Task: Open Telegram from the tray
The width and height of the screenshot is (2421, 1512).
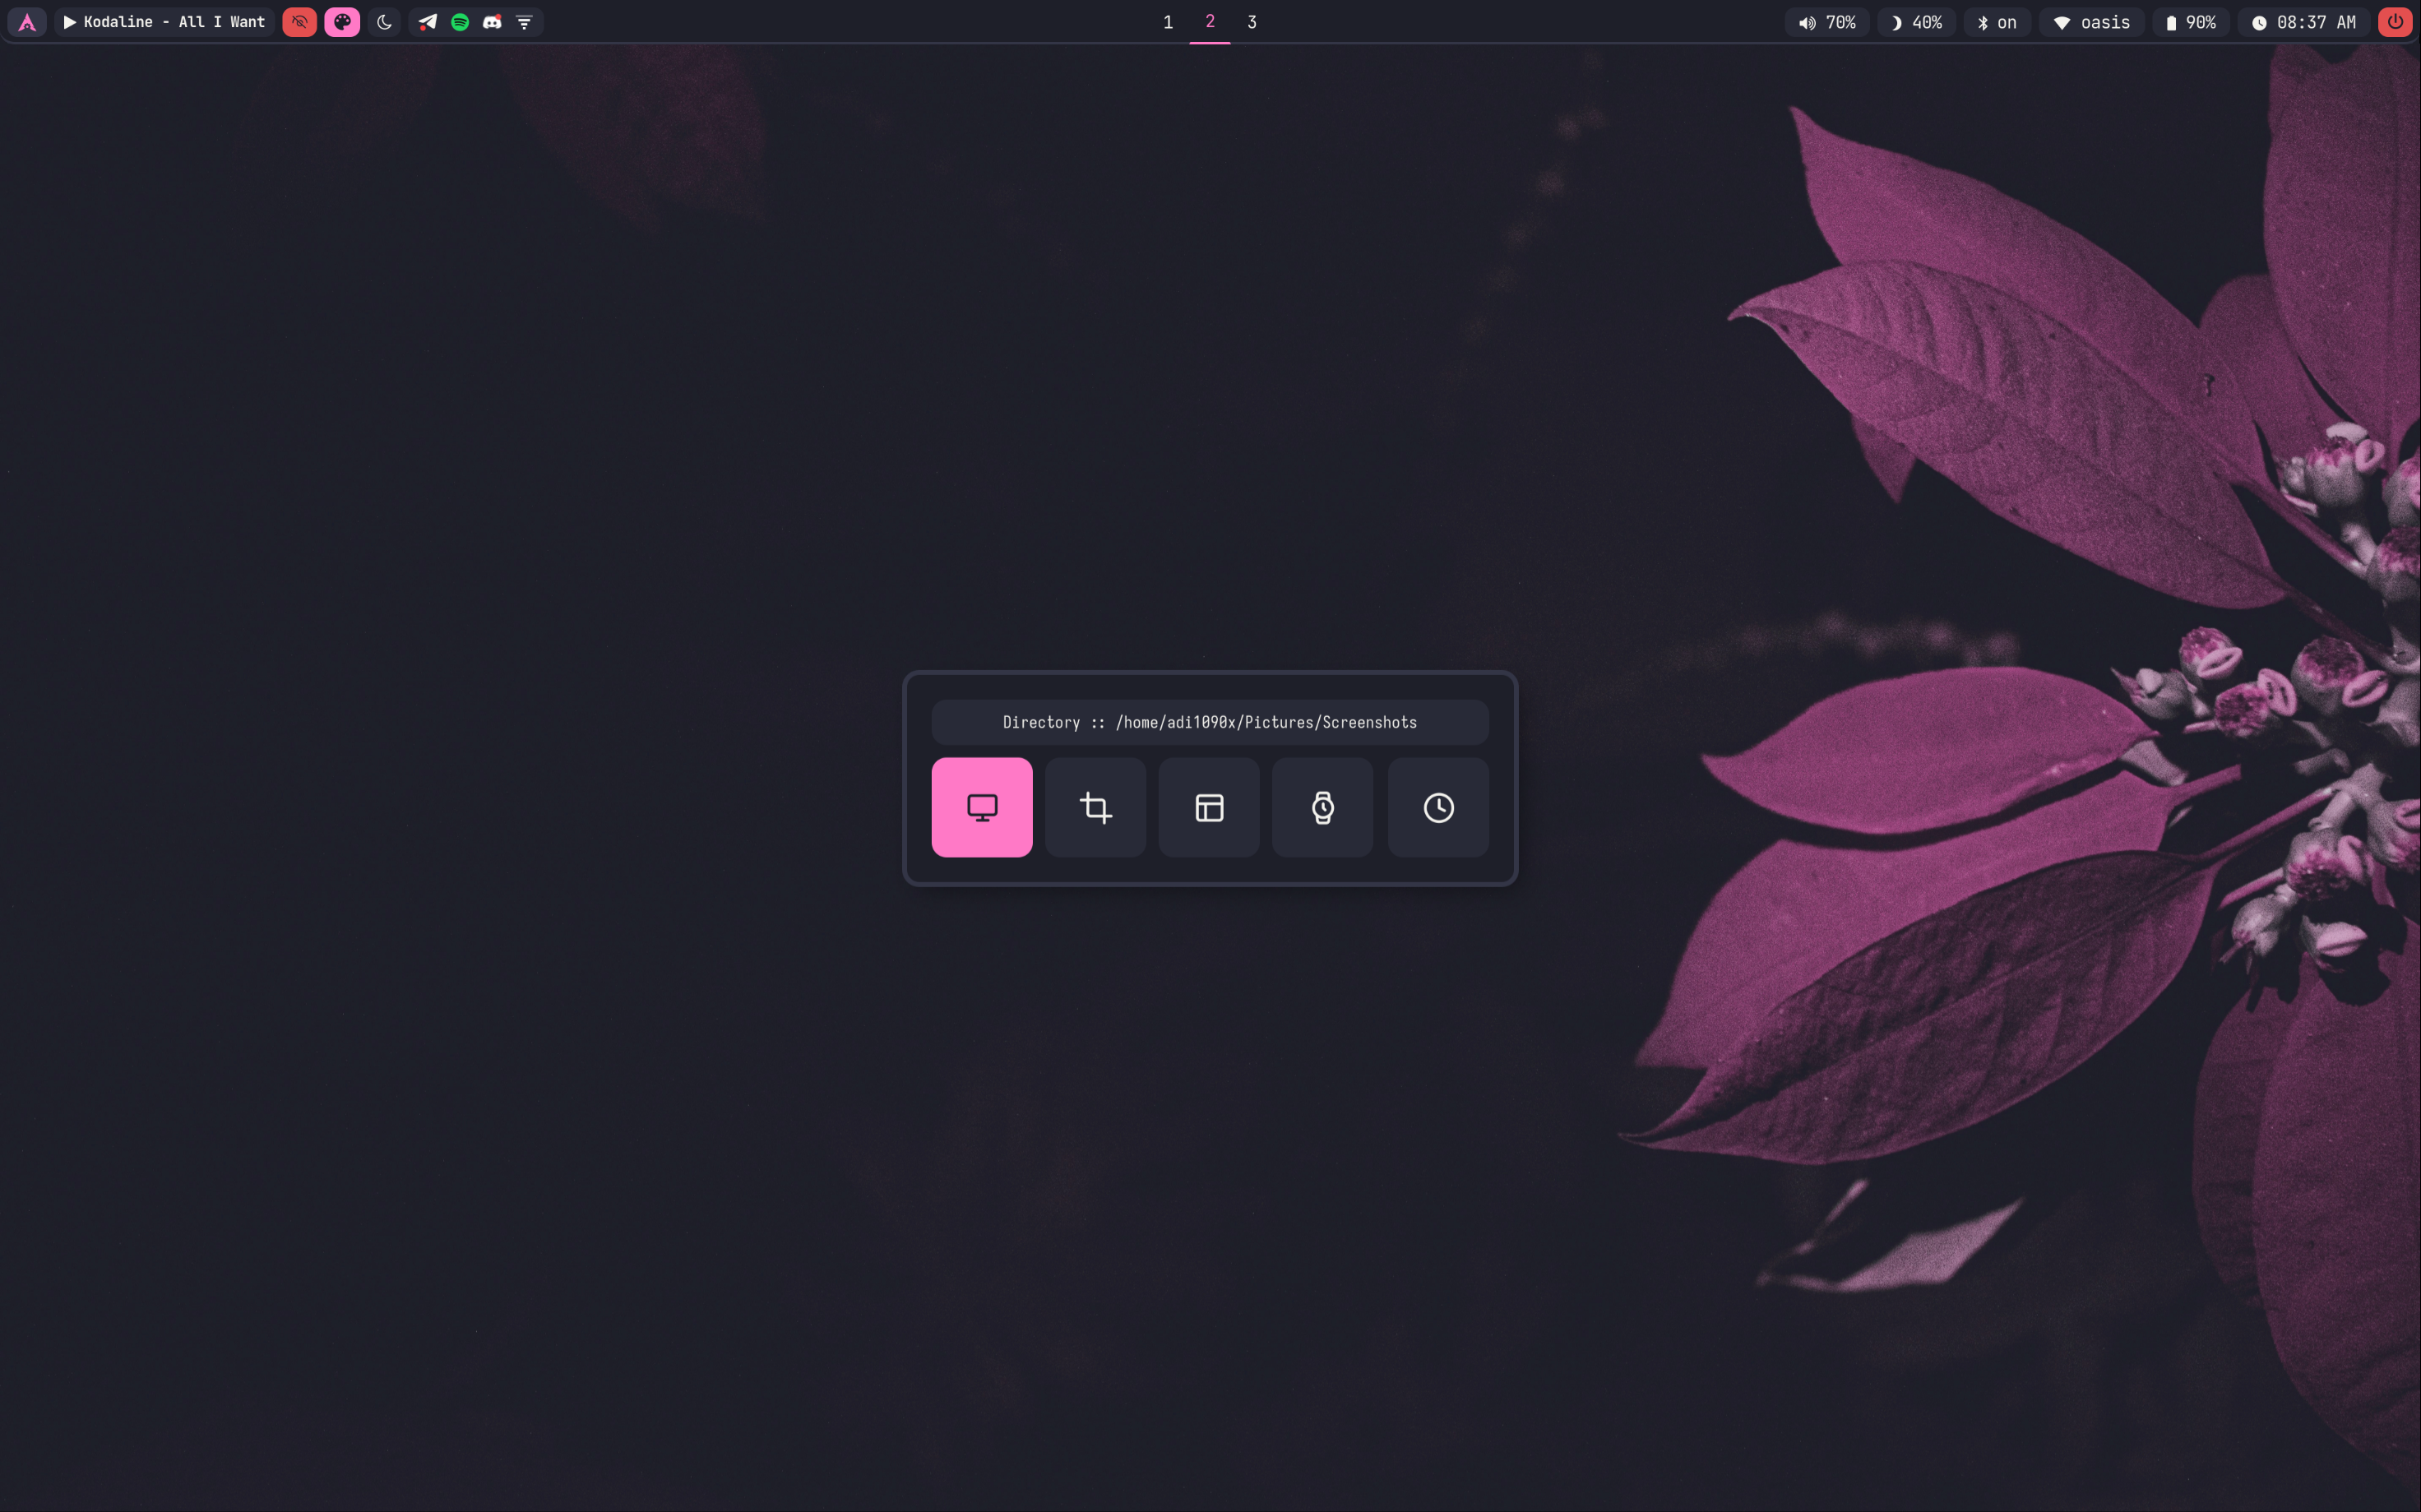Action: click(x=428, y=22)
